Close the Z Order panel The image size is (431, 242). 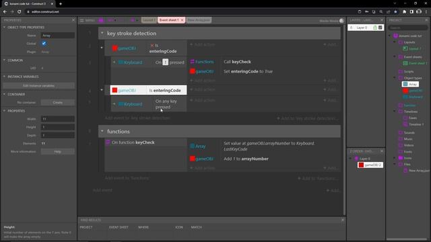[x=382, y=151]
